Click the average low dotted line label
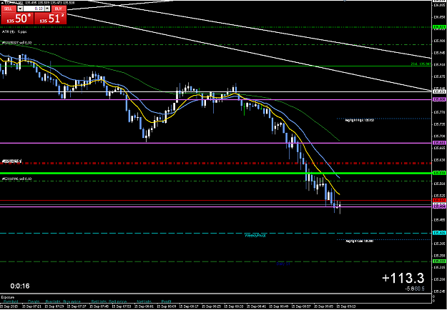Image resolution: width=447 pixels, height=310 pixels. click(x=359, y=241)
